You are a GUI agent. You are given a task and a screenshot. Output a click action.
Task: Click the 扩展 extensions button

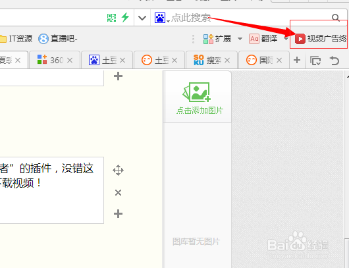point(217,39)
